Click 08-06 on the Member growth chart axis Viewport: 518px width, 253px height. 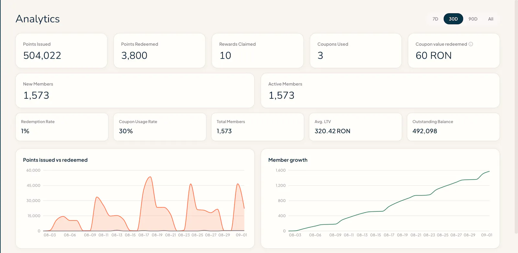click(x=315, y=235)
